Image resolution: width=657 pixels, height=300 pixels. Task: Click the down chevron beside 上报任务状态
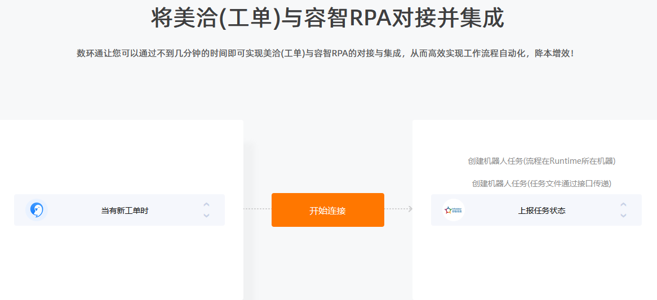tap(624, 216)
